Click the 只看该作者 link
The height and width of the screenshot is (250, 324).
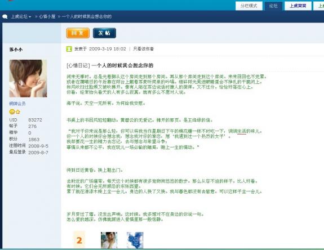coord(143,49)
